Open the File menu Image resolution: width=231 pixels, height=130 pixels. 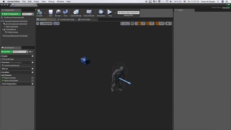tap(24, 1)
